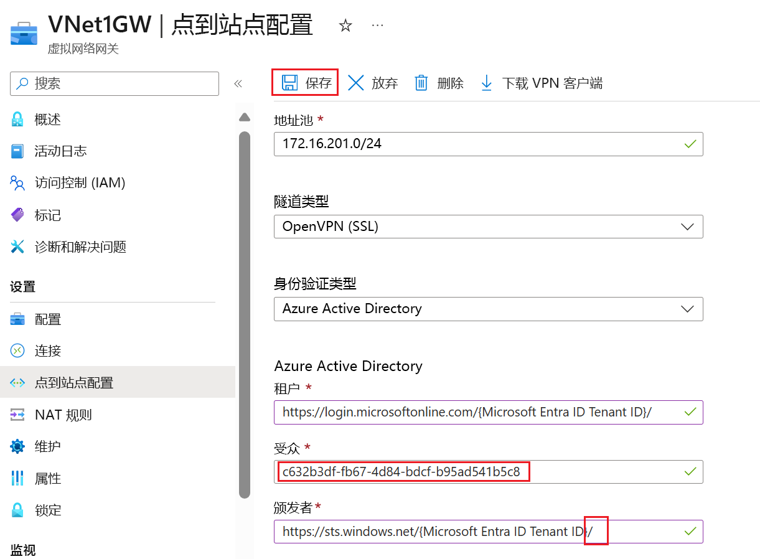
Task: Click the 保存 button label
Action: (x=319, y=83)
